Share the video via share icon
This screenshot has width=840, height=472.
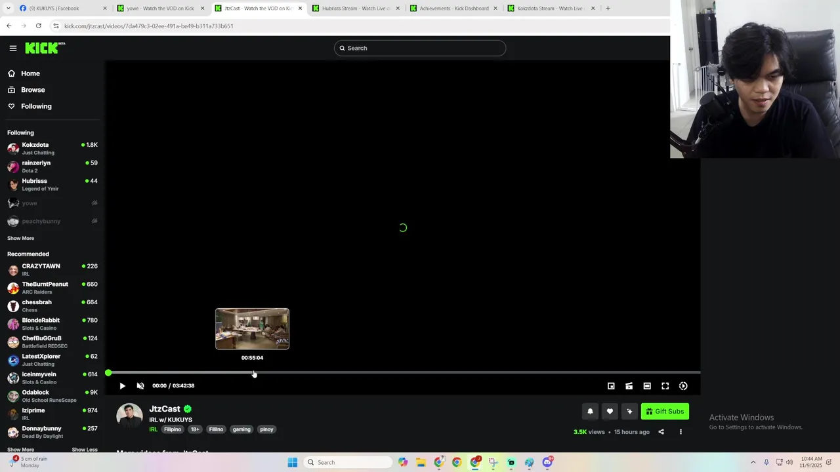[661, 432]
